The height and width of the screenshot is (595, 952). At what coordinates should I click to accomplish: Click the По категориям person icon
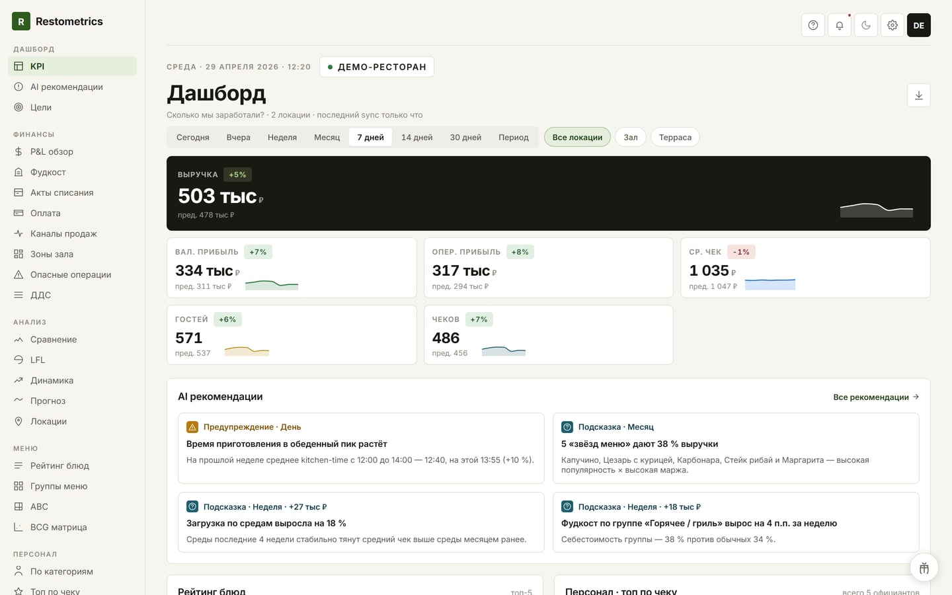[x=19, y=571]
